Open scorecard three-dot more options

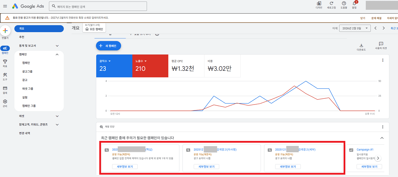tap(383, 60)
